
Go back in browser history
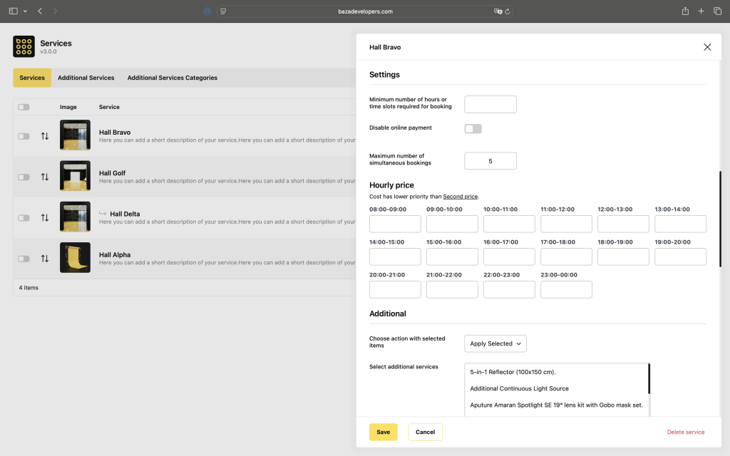point(40,11)
